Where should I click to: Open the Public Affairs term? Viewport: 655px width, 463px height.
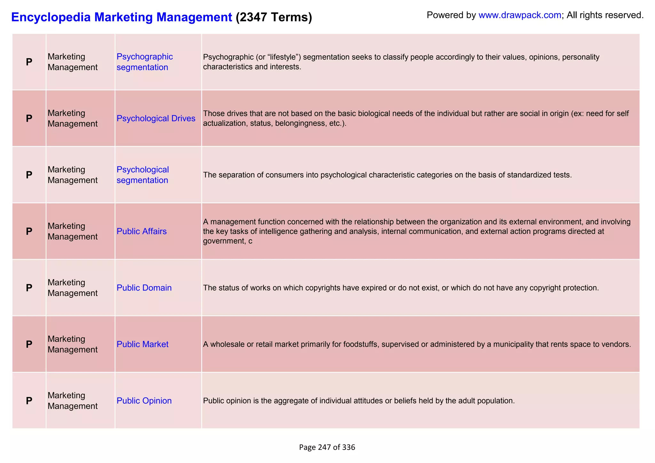pyautogui.click(x=142, y=231)
